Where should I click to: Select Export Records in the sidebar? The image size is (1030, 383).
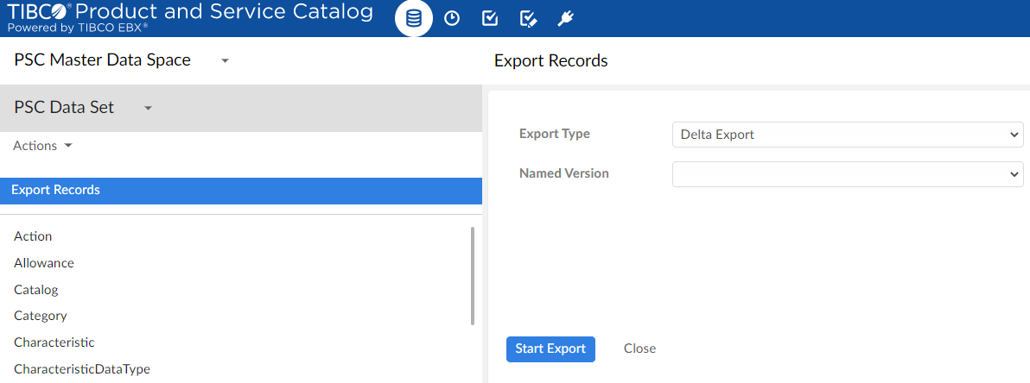(55, 190)
